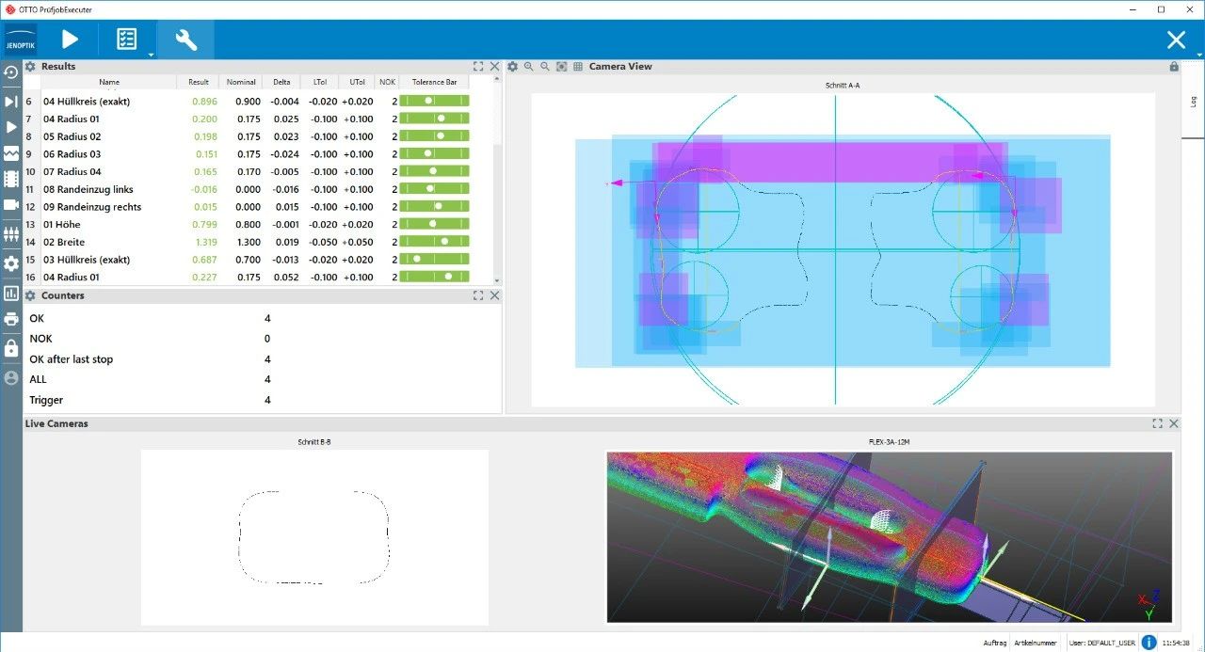1205x652 pixels.
Task: Start the inspection with the top play button
Action: point(70,40)
